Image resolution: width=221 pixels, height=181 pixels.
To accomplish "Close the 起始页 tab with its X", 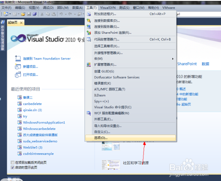I will click(x=21, y=23).
